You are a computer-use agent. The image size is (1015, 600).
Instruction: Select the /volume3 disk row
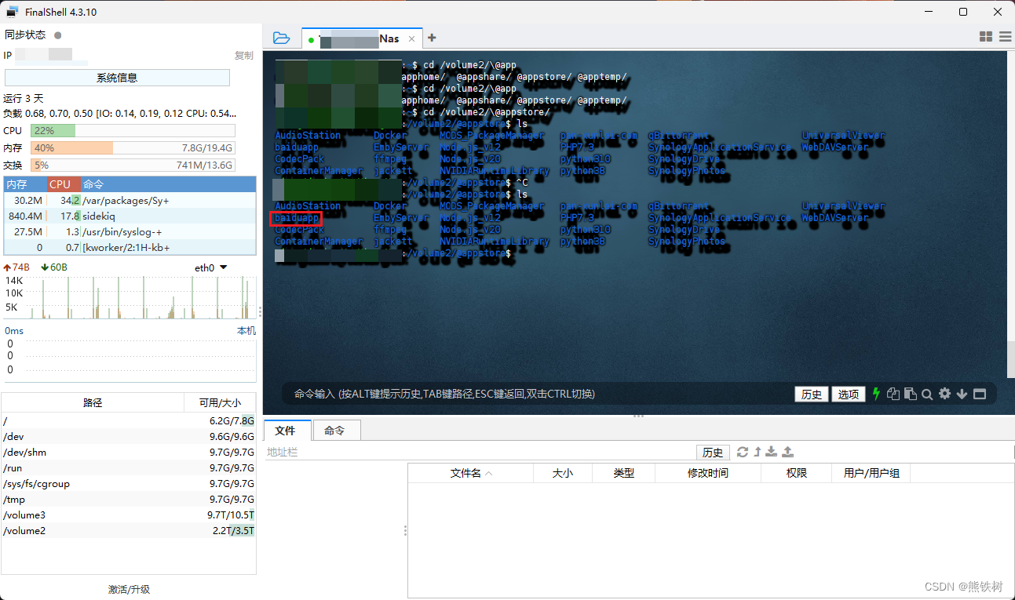click(129, 515)
